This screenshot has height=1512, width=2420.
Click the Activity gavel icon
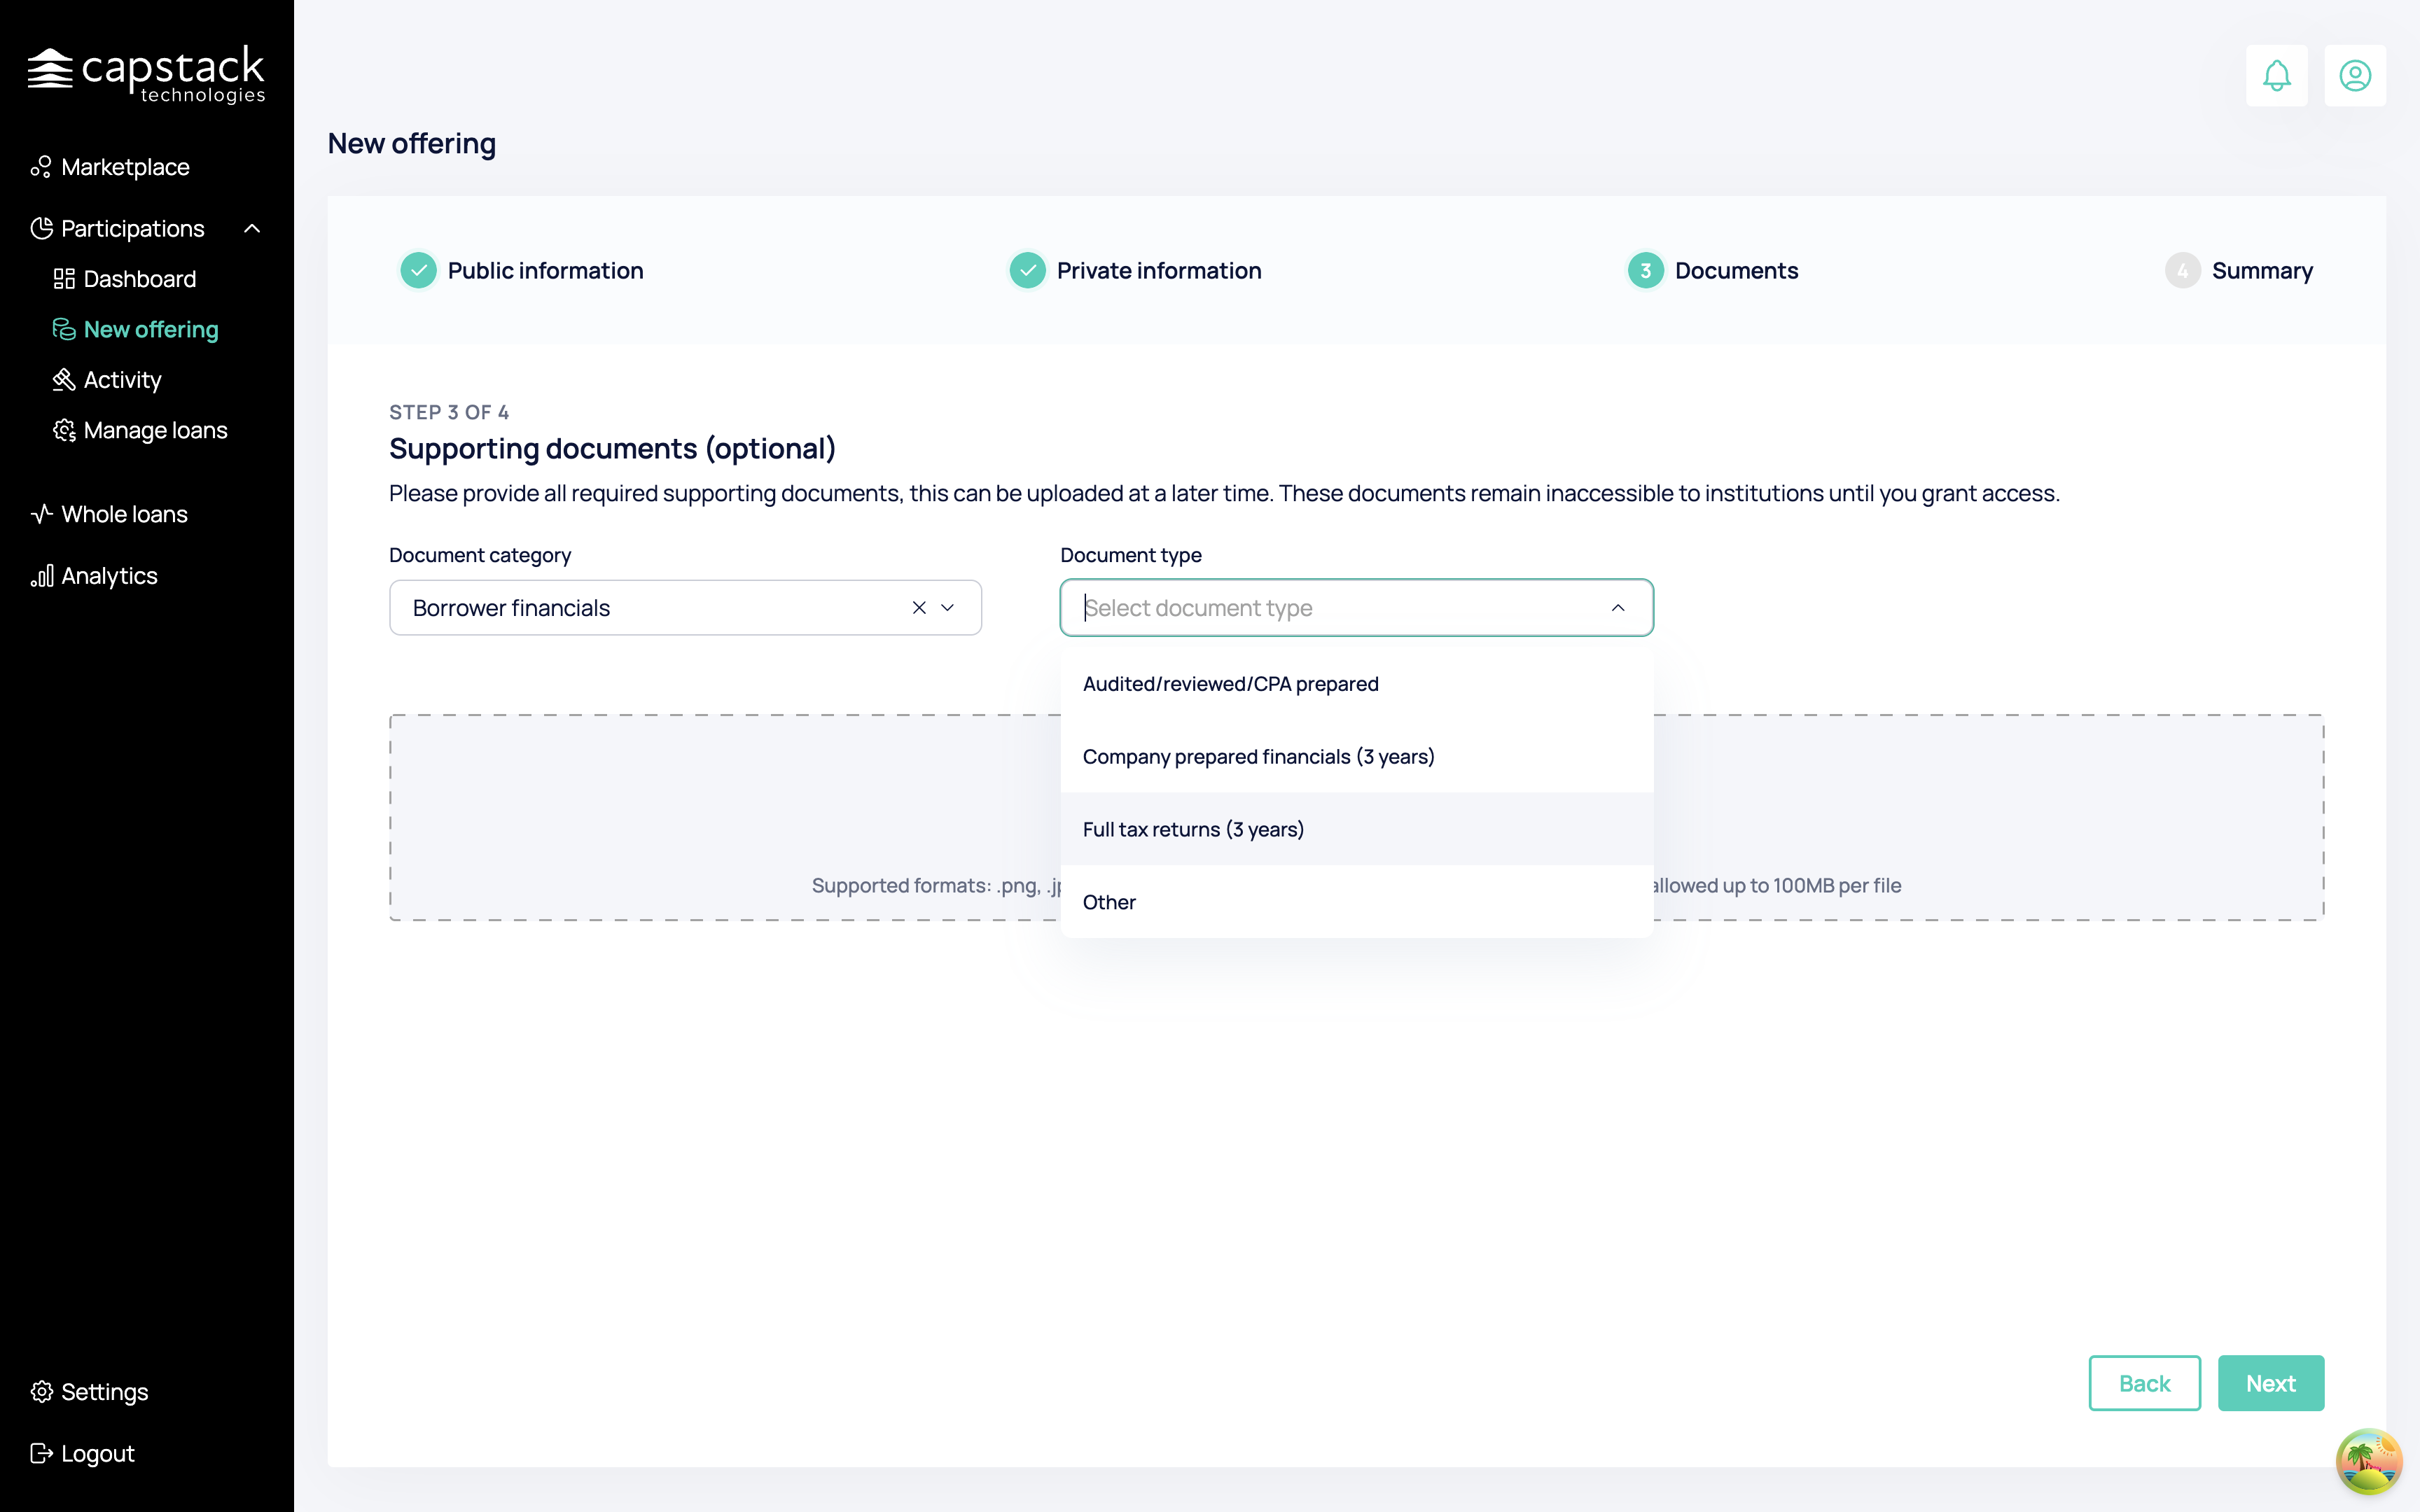64,380
